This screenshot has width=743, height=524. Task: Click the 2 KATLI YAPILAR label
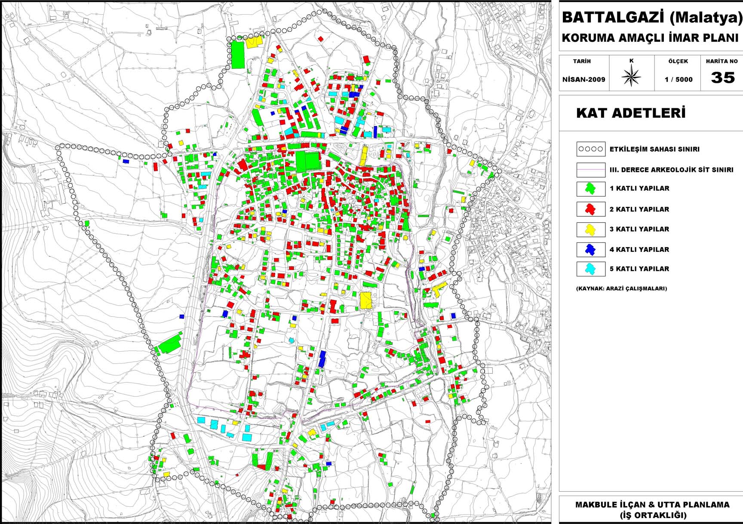639,209
